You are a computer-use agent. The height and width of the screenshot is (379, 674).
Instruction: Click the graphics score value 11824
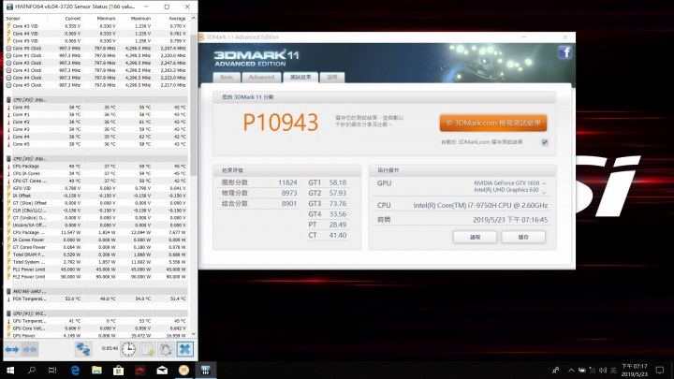pos(287,182)
